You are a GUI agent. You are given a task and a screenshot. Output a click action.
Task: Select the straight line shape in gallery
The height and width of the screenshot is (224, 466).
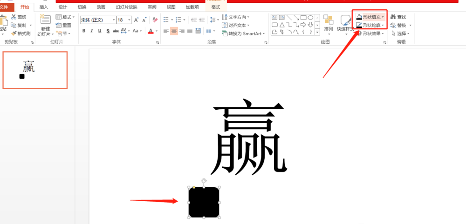pos(289,18)
